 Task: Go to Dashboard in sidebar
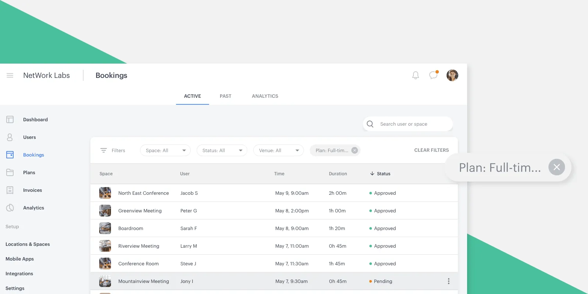(35, 119)
